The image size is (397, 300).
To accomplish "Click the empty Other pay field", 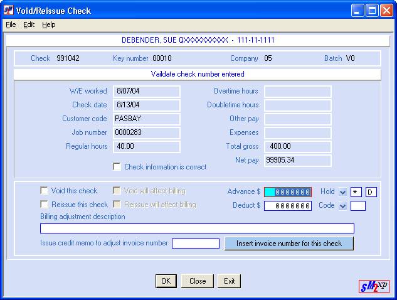I will tap(298, 119).
